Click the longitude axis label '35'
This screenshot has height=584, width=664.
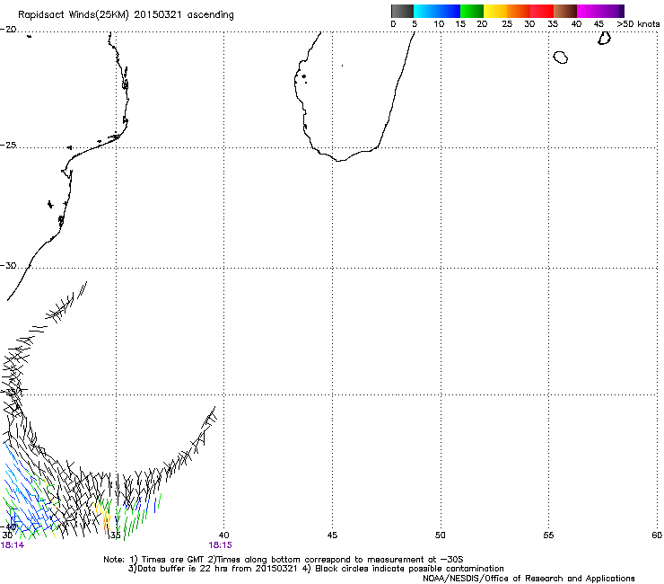[115, 535]
